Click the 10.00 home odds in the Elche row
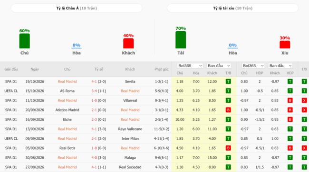The image size is (309, 172). [x=180, y=119]
